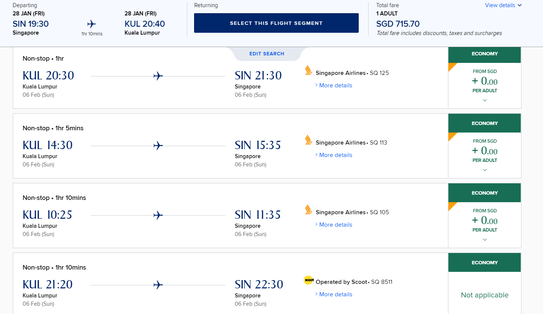Click the Edit Search tab
The height and width of the screenshot is (314, 543).
tap(267, 54)
